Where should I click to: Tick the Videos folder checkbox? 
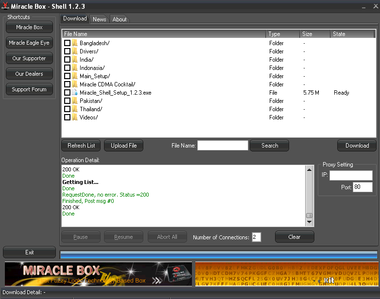[x=67, y=117]
